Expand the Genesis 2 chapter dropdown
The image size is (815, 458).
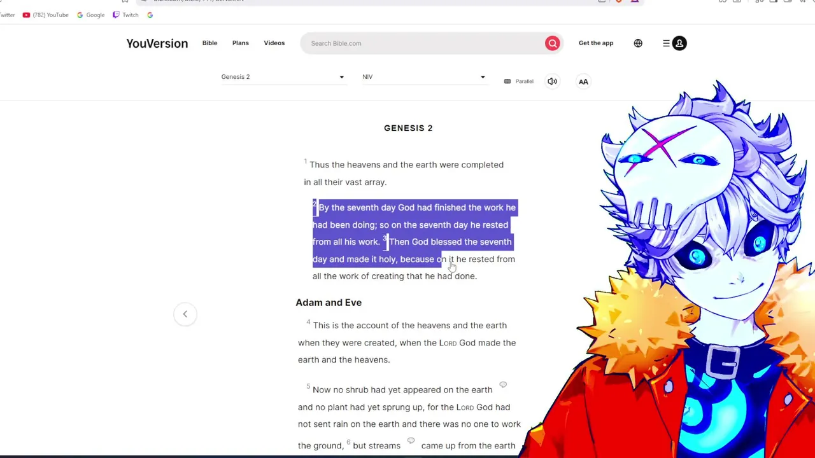tap(283, 77)
